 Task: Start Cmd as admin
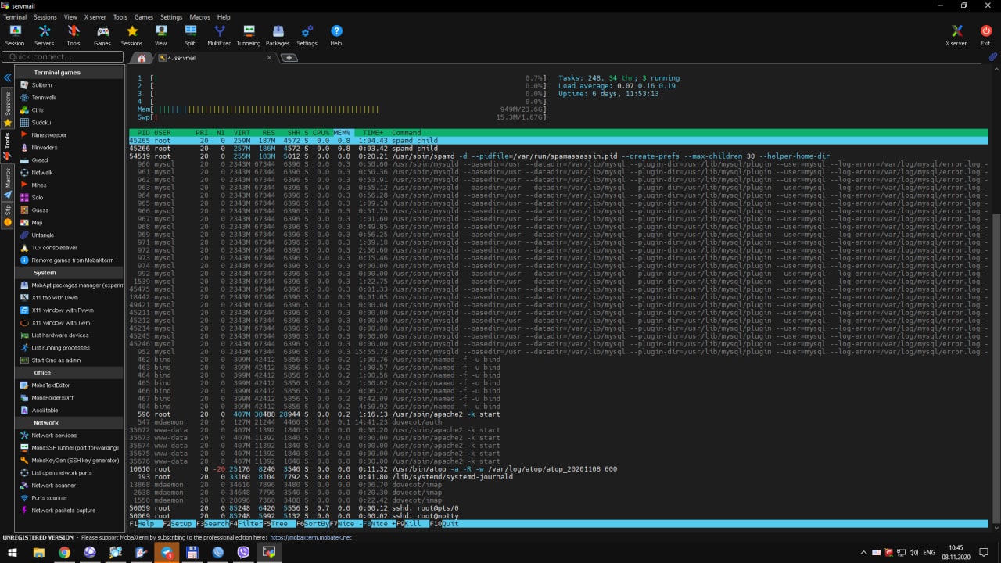click(x=56, y=360)
